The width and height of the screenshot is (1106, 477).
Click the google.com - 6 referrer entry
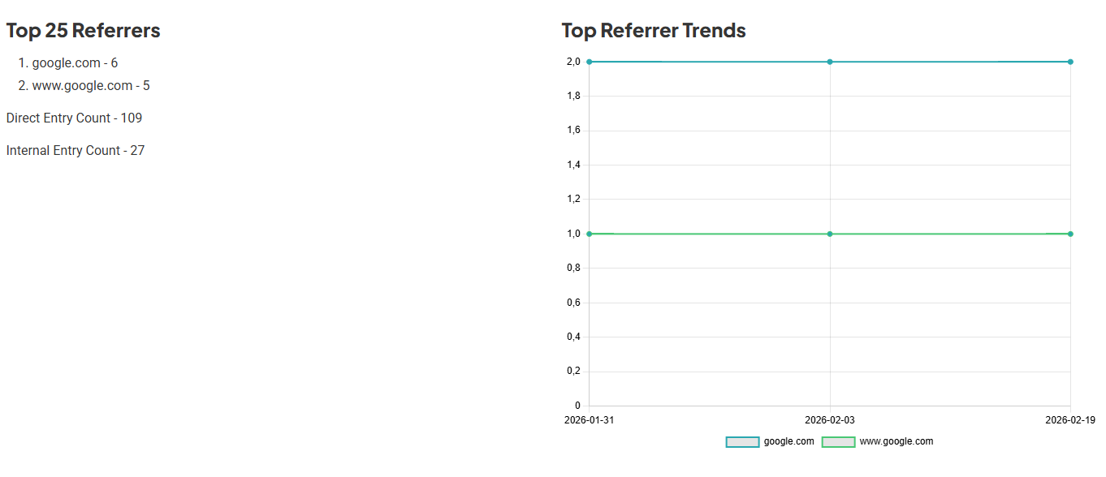click(75, 63)
